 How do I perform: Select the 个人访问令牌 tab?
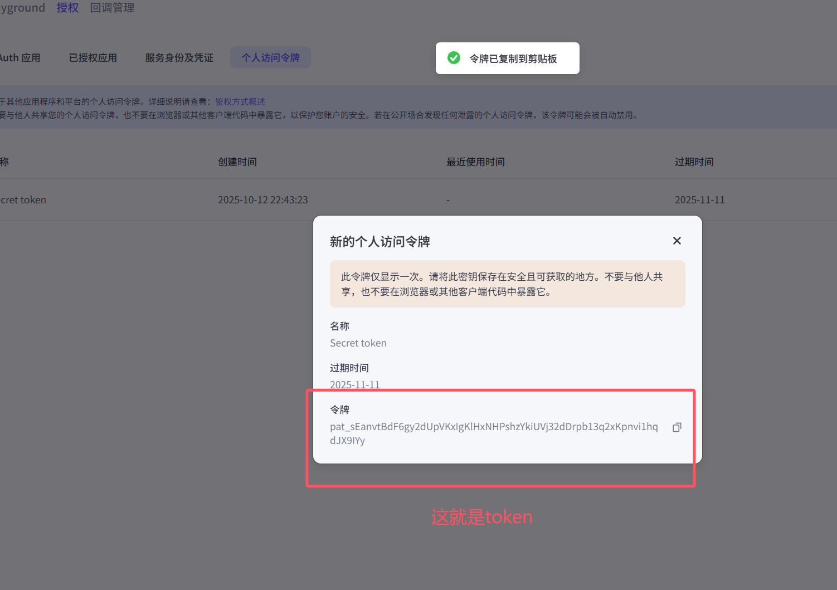[270, 58]
